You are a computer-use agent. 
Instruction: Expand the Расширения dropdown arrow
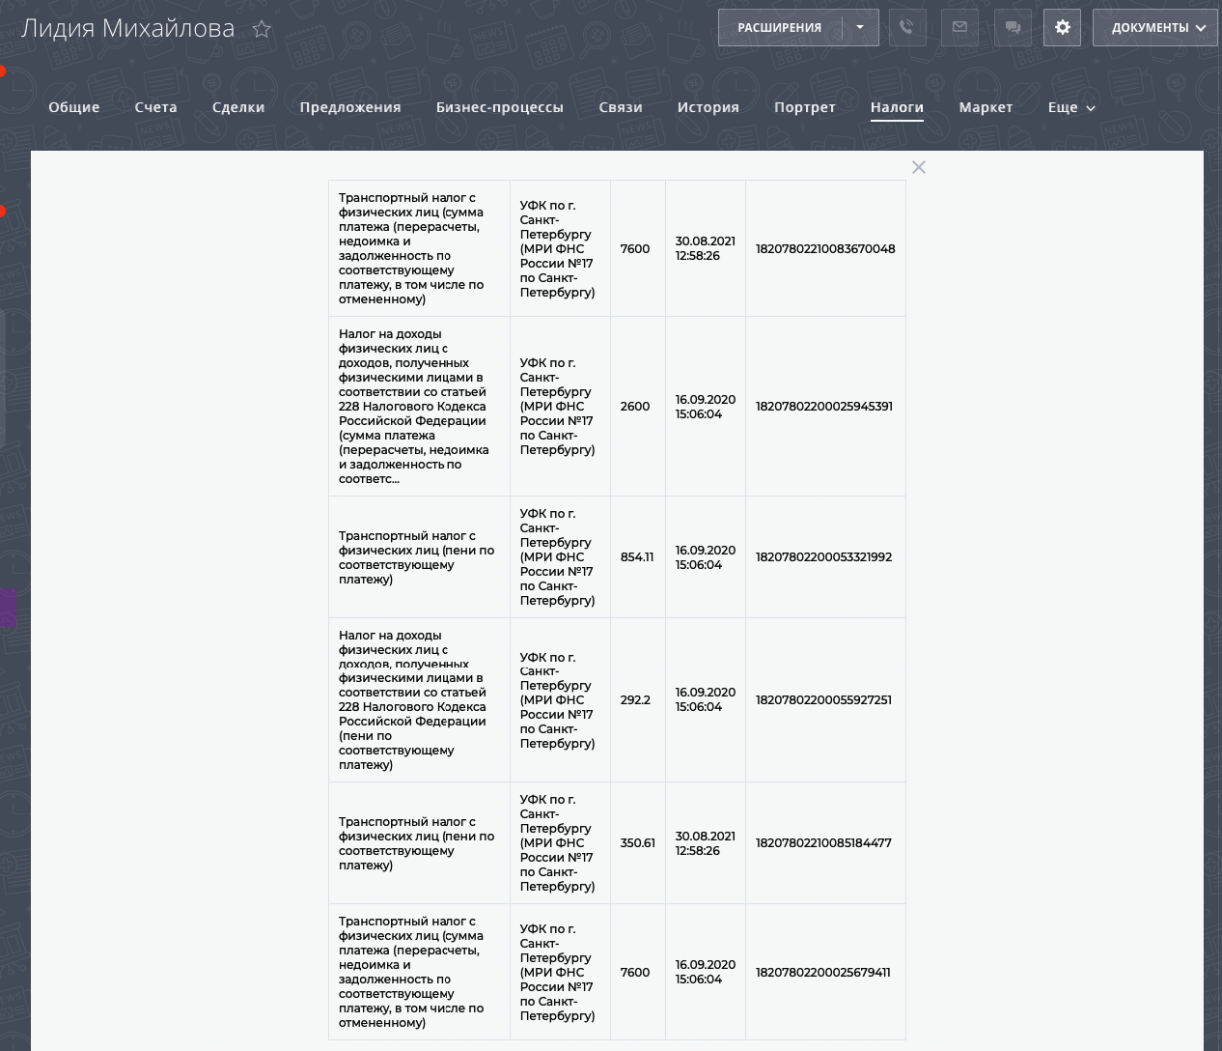[x=860, y=28]
